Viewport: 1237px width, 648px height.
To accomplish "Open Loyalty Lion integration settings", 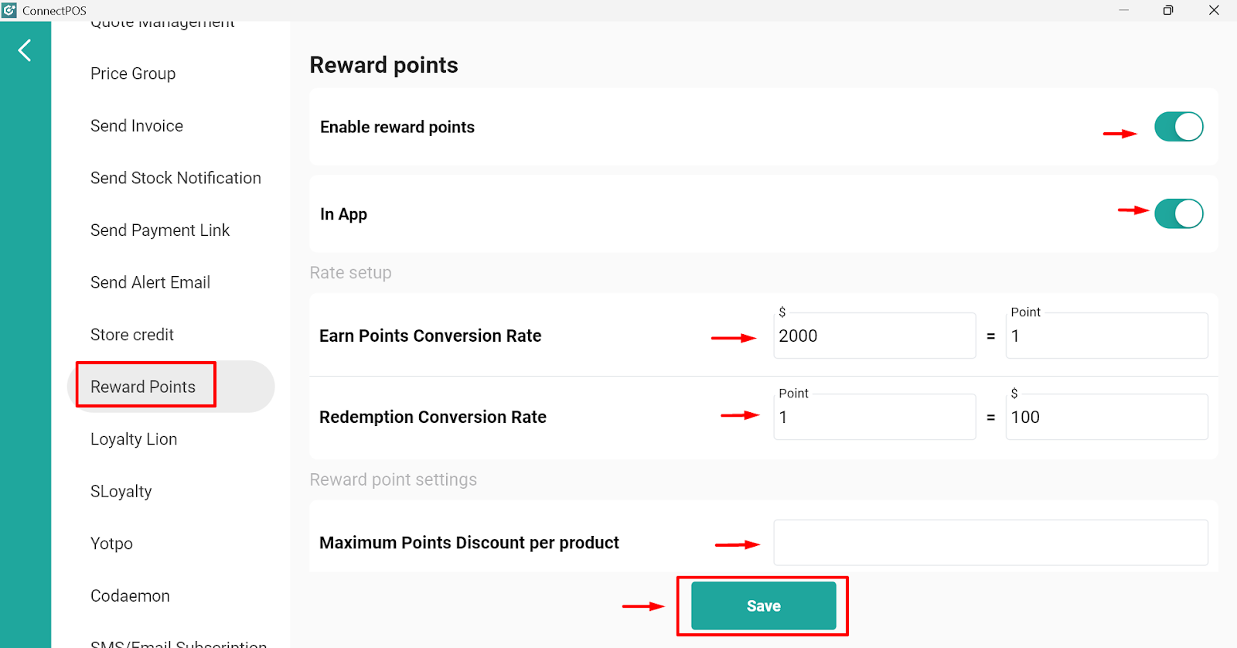I will (134, 439).
